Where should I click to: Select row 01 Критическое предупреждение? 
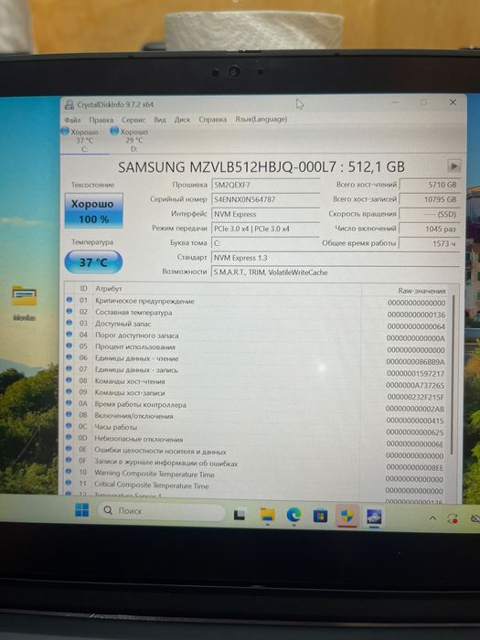point(257,302)
